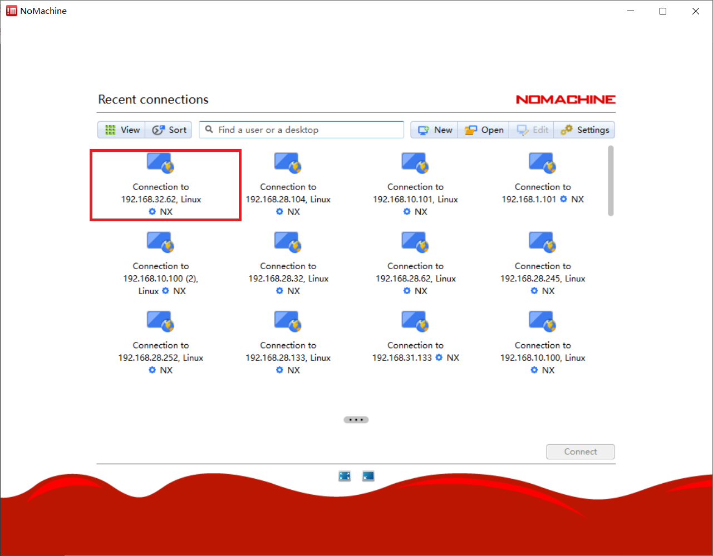Focus the 'Find a user or a desktop' field

(x=302, y=130)
